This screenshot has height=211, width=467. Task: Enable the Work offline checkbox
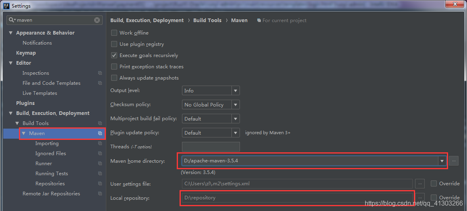[114, 33]
